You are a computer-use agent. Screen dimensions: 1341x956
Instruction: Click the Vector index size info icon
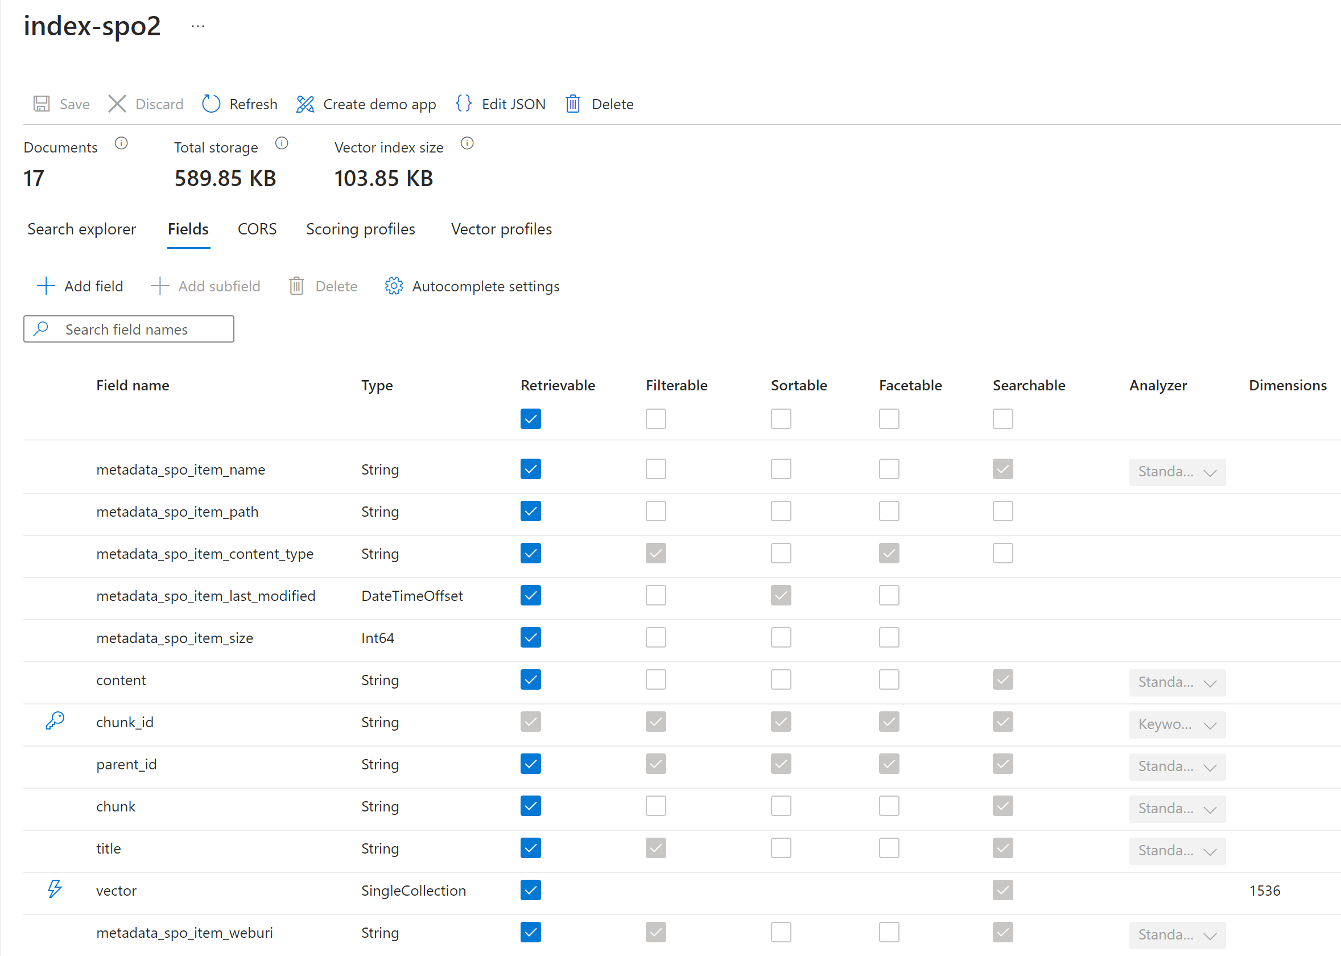coord(467,143)
